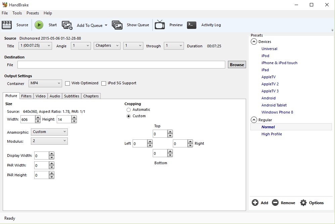The image size is (335, 224).
Task: Click the Preview television icon
Action: point(160,25)
